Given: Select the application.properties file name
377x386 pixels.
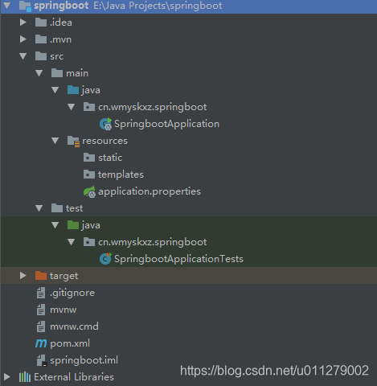Looking at the screenshot, I should [x=150, y=191].
